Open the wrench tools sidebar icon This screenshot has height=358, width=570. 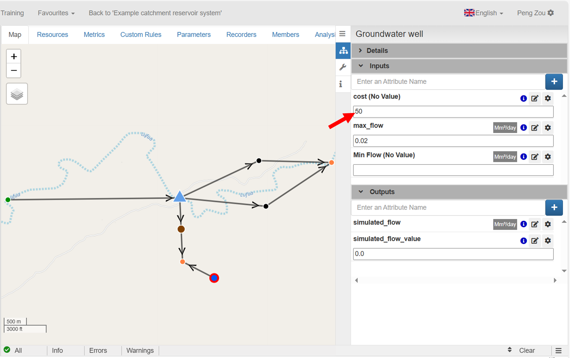pyautogui.click(x=343, y=67)
